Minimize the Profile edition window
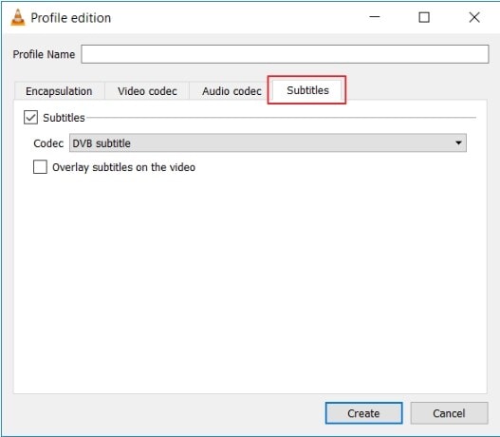Image resolution: width=500 pixels, height=437 pixels. [x=375, y=17]
